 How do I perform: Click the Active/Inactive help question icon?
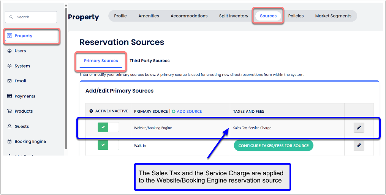(91, 112)
